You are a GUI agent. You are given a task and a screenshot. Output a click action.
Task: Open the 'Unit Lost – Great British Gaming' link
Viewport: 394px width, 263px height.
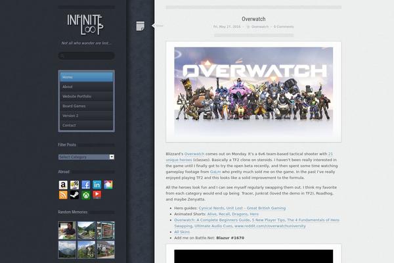point(256,208)
